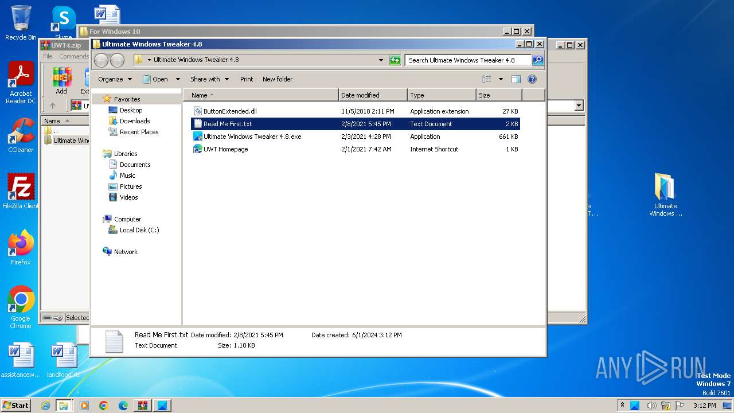
Task: Click the Back navigation arrow in Explorer
Action: coord(101,60)
